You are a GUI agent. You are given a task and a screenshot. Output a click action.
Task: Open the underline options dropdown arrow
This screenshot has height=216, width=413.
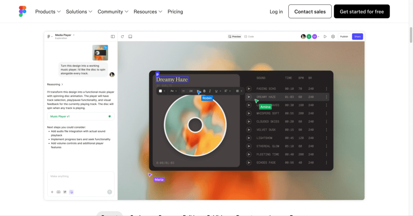pyautogui.click(x=220, y=91)
